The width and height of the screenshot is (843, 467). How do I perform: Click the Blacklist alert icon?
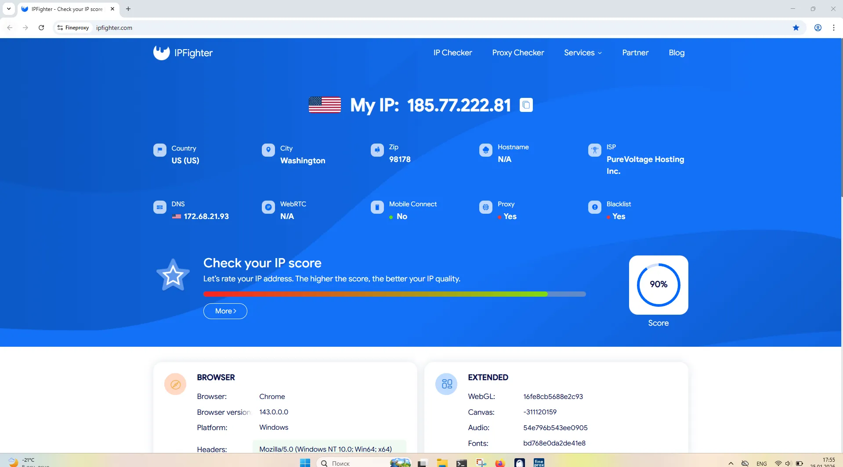(595, 207)
